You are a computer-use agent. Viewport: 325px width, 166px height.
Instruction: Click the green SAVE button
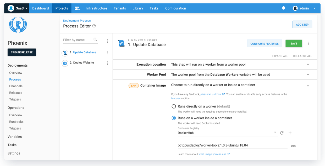tap(294, 44)
